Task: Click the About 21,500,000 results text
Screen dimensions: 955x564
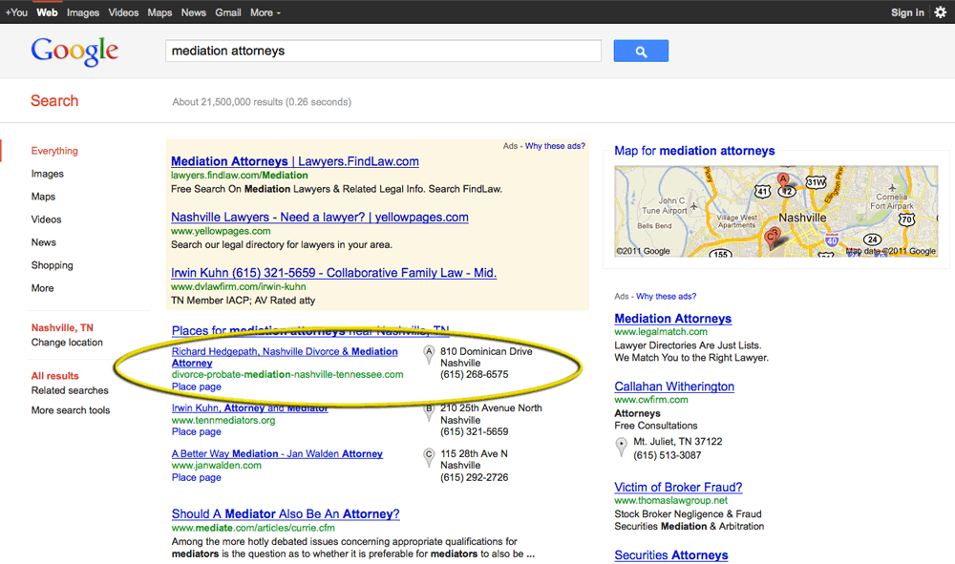Action: [262, 101]
